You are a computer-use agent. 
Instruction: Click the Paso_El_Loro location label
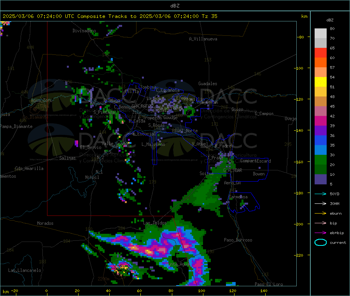click(x=269, y=284)
